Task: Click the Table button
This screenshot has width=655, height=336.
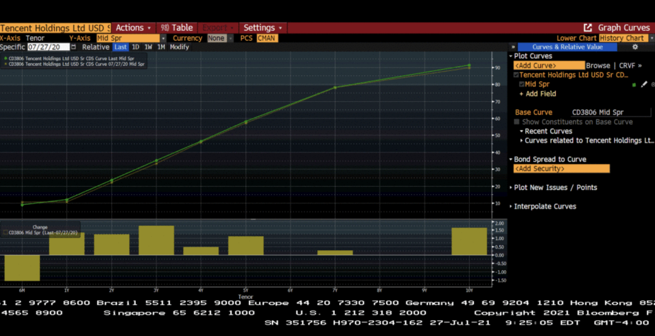Action: point(177,28)
